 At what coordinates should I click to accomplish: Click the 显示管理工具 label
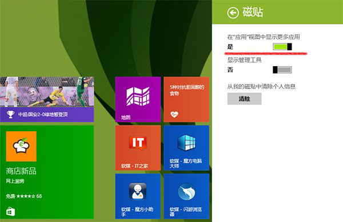(244, 60)
